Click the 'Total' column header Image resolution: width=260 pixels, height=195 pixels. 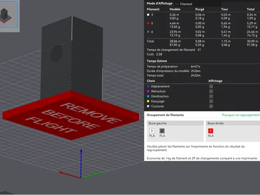click(250, 9)
